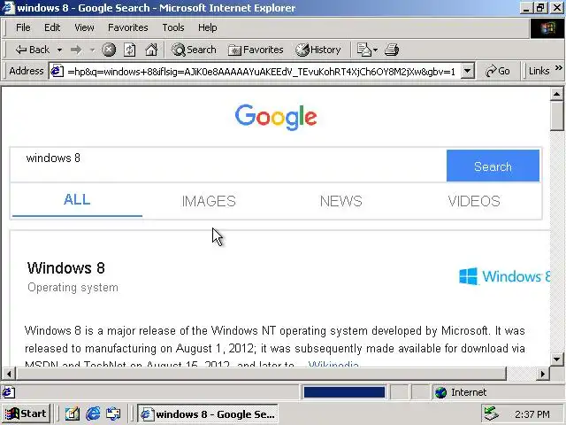Launch Outlook Express quick launch icon
566x425 pixels.
coord(113,413)
